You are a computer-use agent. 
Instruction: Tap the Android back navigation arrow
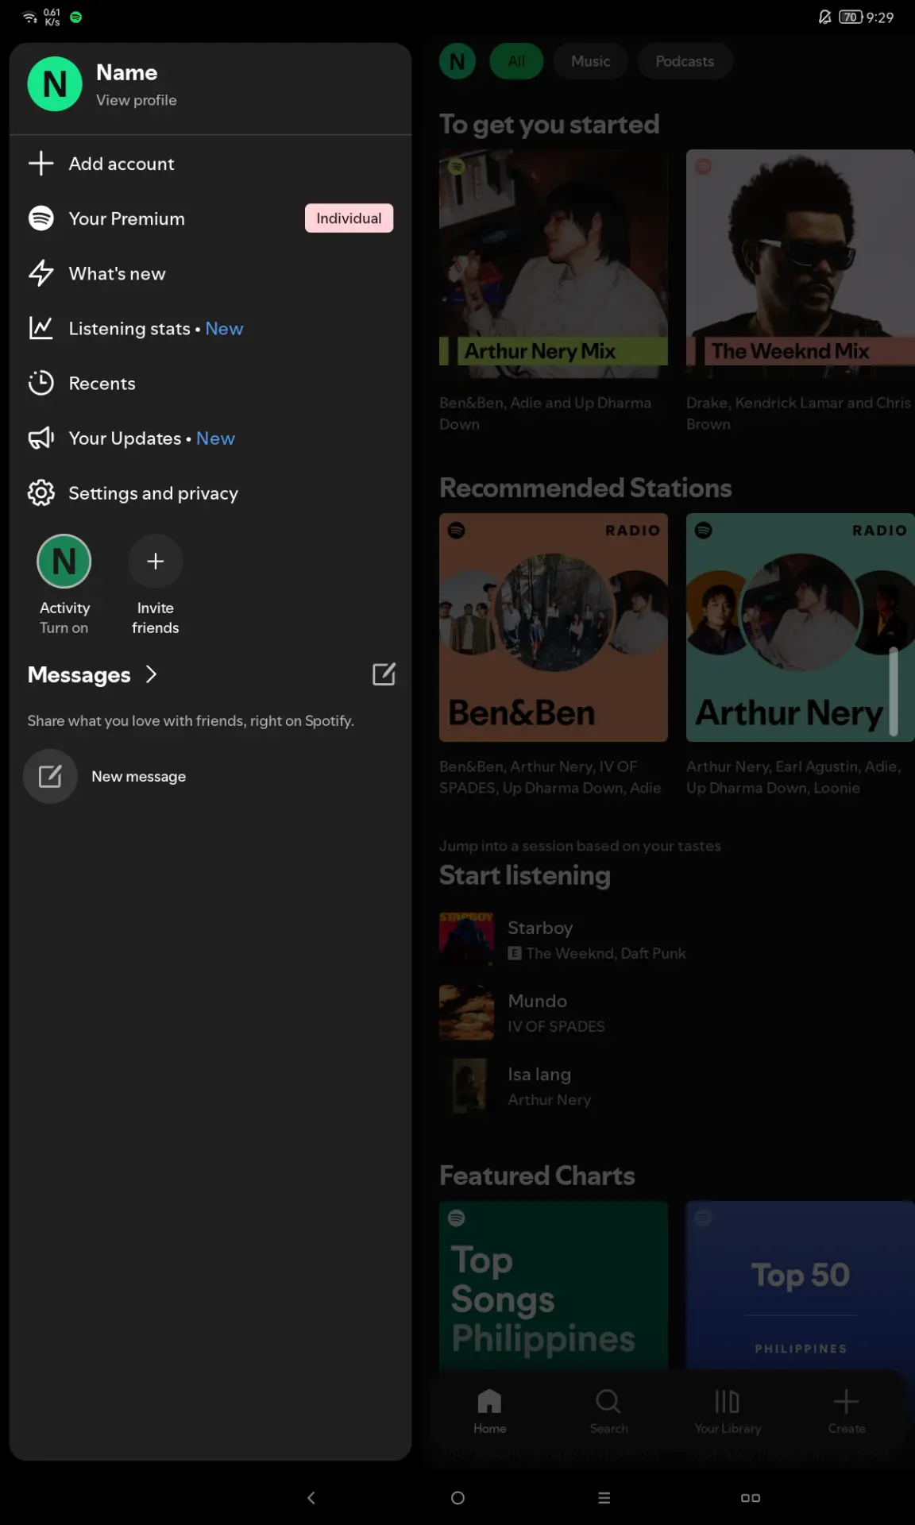tap(311, 1498)
